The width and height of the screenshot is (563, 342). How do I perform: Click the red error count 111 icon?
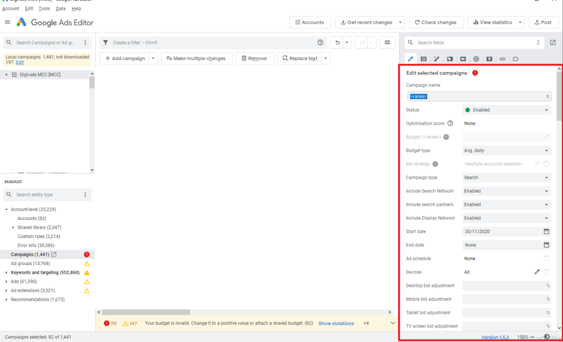point(106,323)
